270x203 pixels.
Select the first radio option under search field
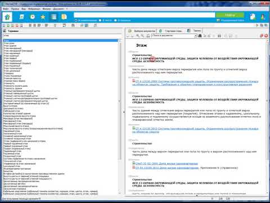(76, 20)
